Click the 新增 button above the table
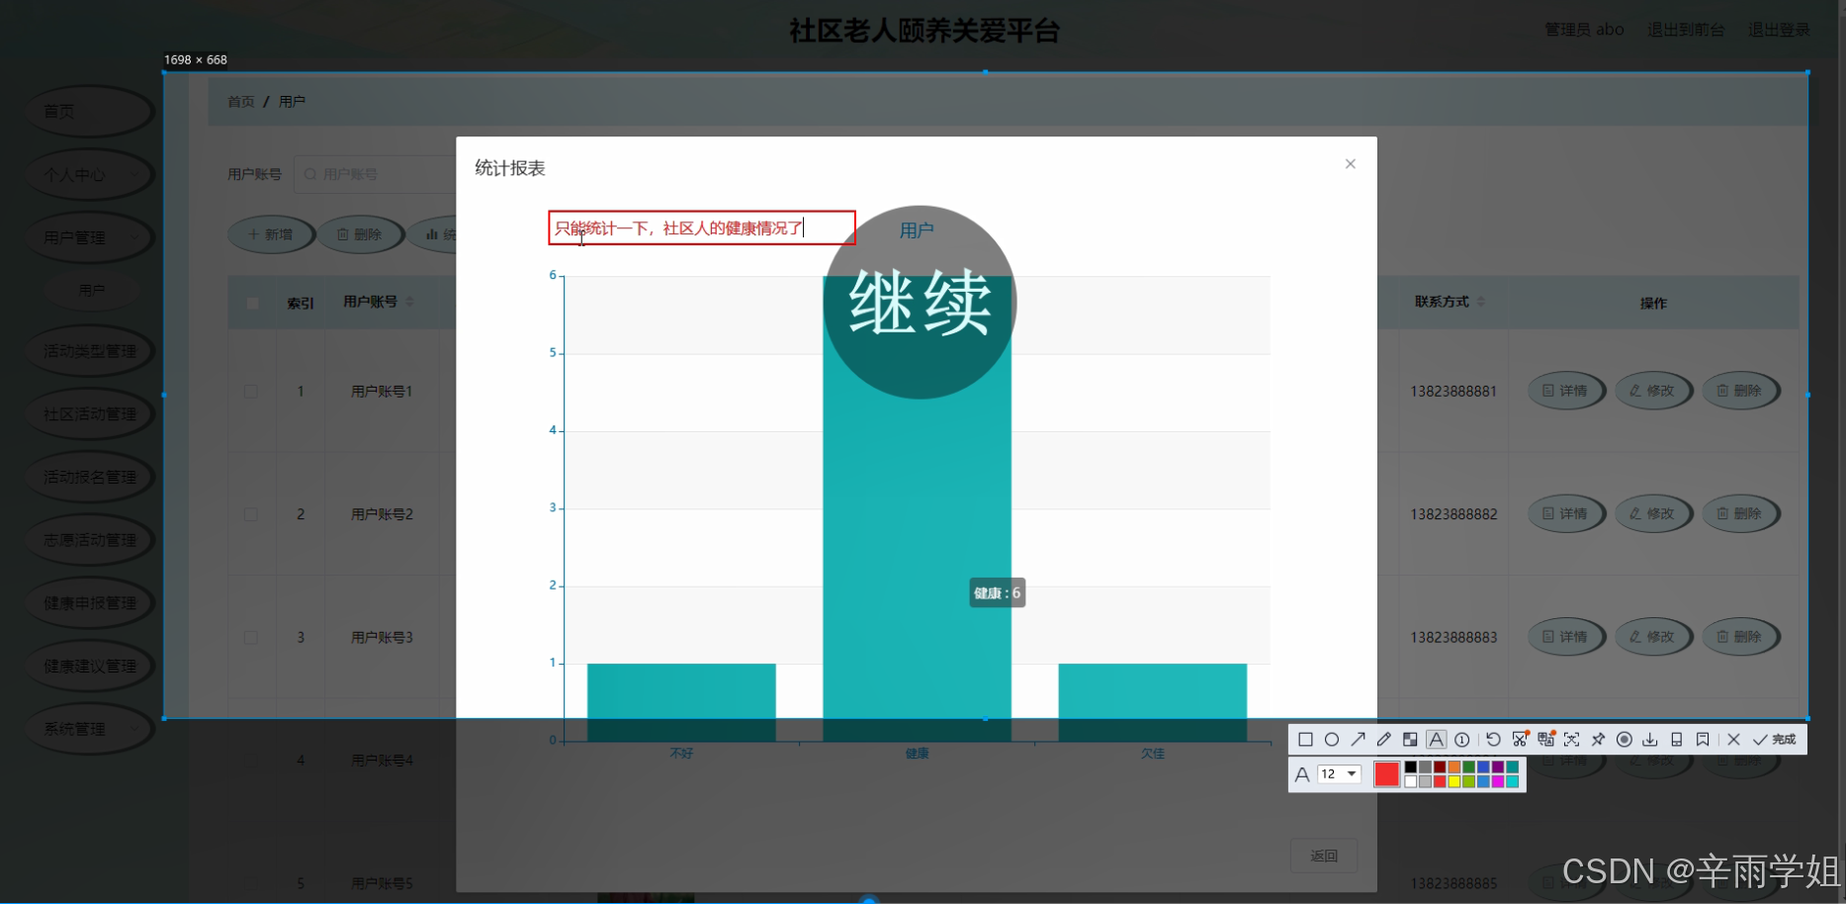The width and height of the screenshot is (1846, 904). pyautogui.click(x=271, y=234)
